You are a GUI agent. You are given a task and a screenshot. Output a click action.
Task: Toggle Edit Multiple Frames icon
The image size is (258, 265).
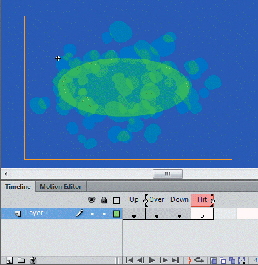pos(232,261)
